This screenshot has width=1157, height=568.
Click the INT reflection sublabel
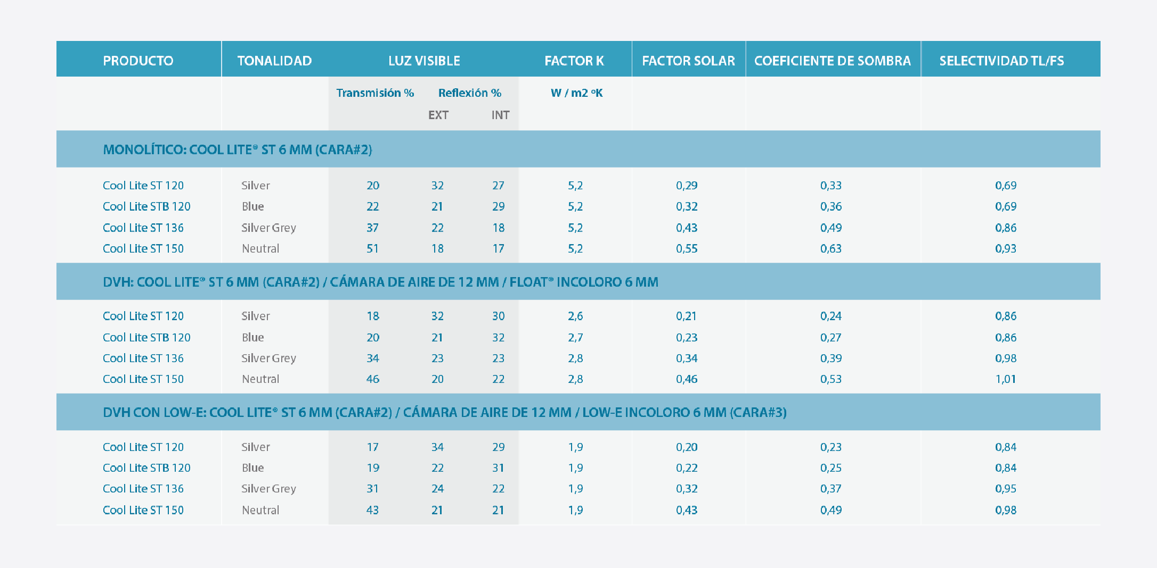tap(500, 115)
